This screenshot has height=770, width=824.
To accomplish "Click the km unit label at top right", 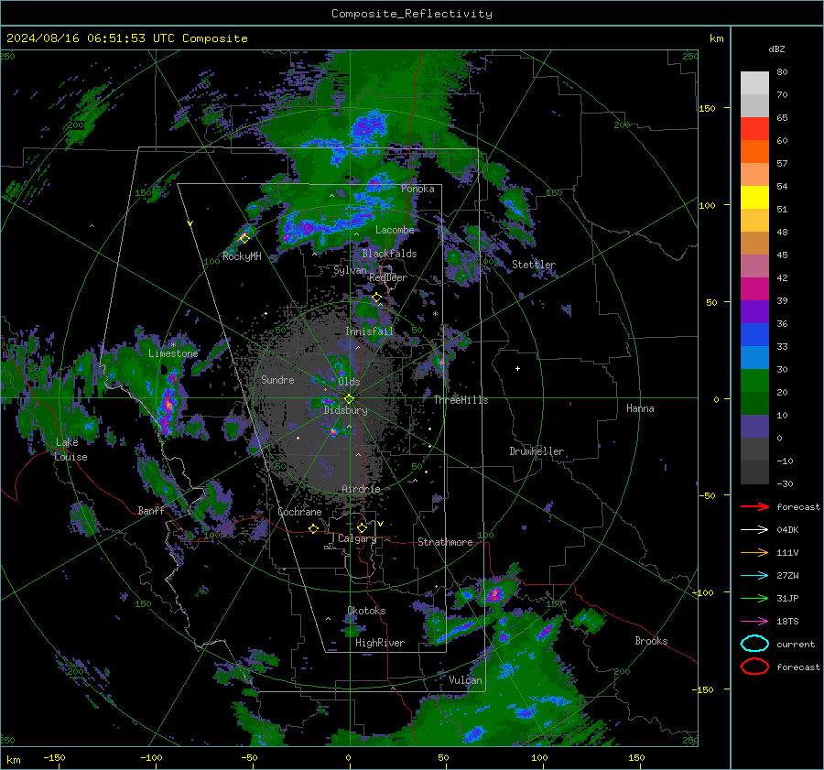I will tap(716, 38).
